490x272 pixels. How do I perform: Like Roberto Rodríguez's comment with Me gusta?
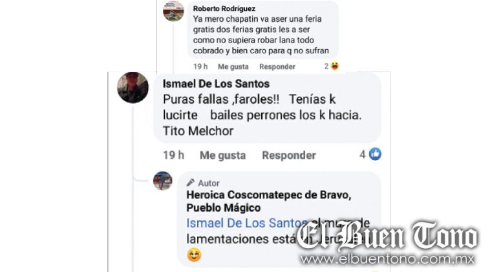click(233, 66)
